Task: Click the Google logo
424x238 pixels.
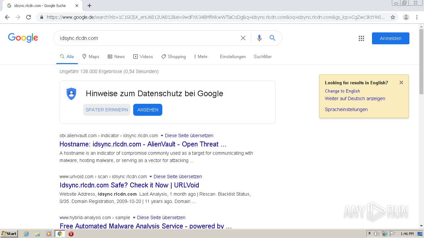Action: [x=23, y=38]
